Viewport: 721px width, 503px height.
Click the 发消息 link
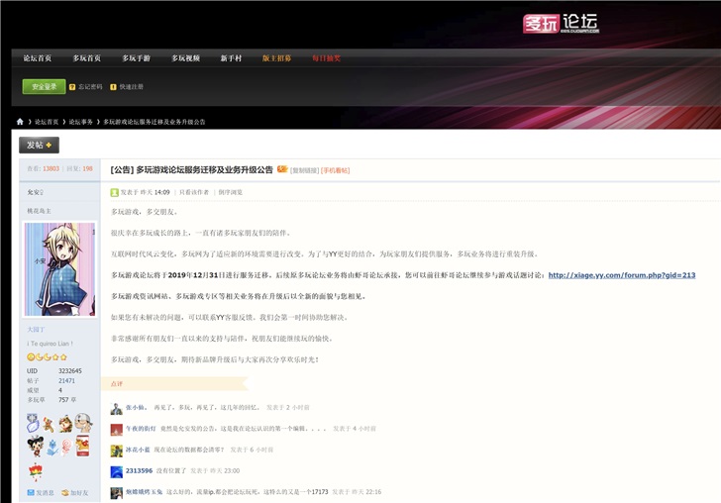pos(46,492)
